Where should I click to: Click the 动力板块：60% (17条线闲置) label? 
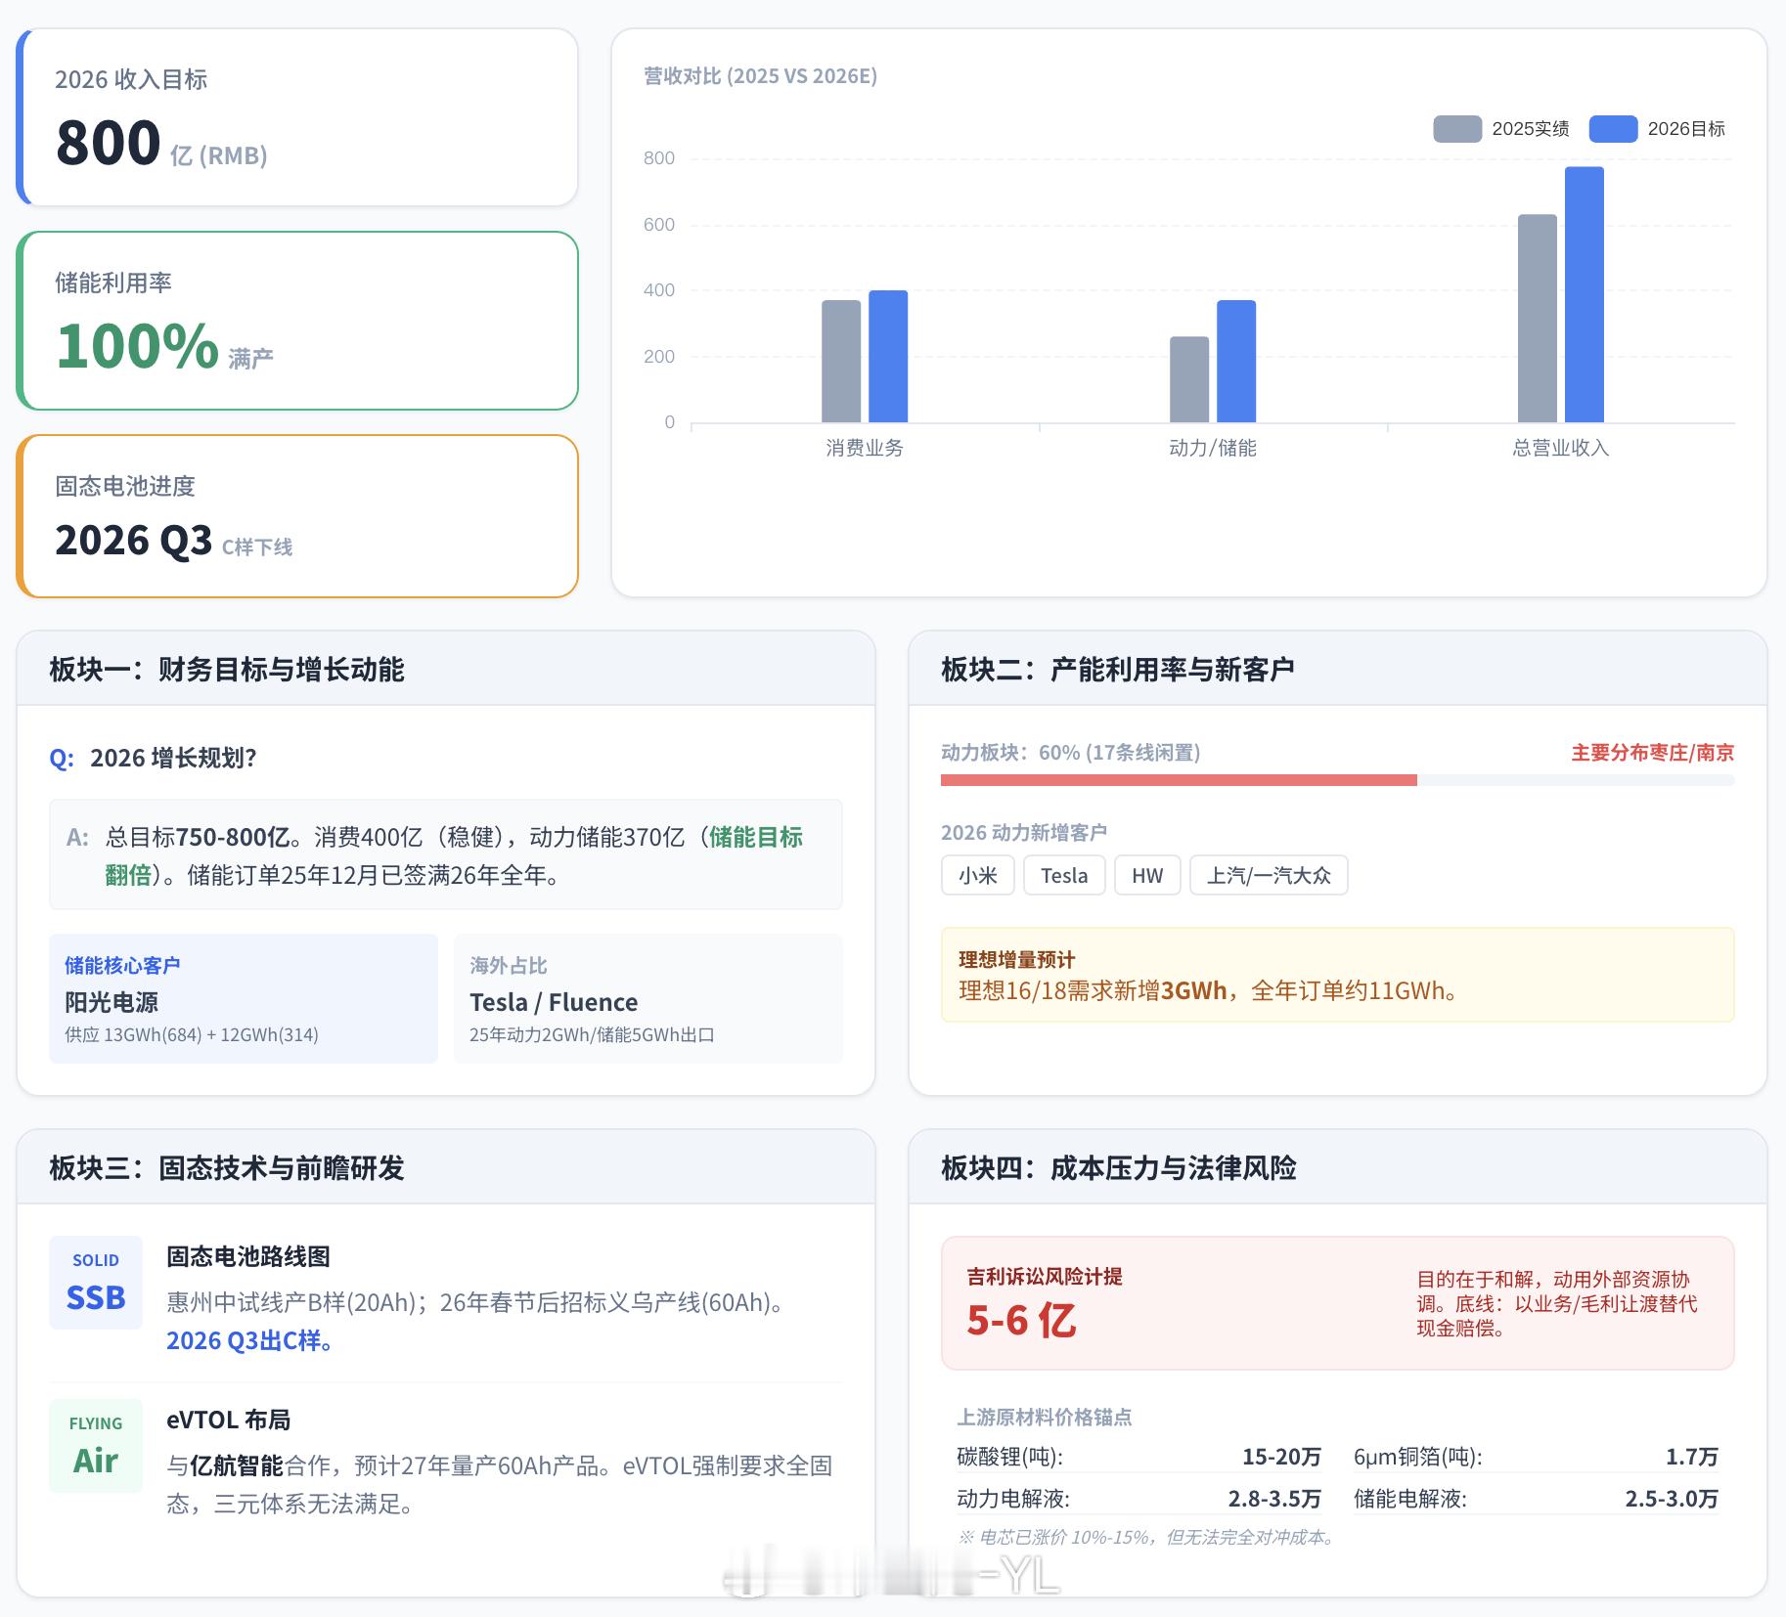(1070, 753)
